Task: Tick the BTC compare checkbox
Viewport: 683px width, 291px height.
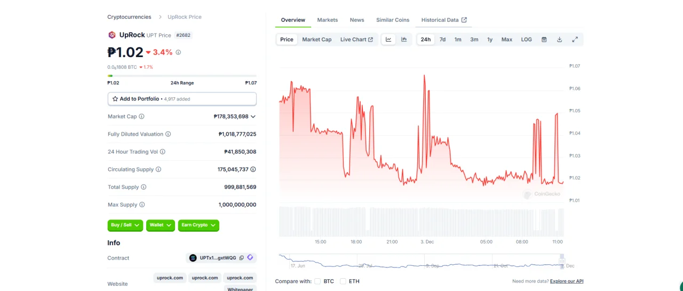Action: click(317, 281)
